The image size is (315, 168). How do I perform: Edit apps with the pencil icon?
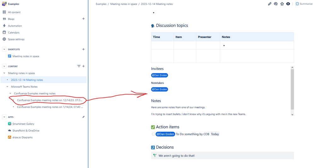(83, 117)
